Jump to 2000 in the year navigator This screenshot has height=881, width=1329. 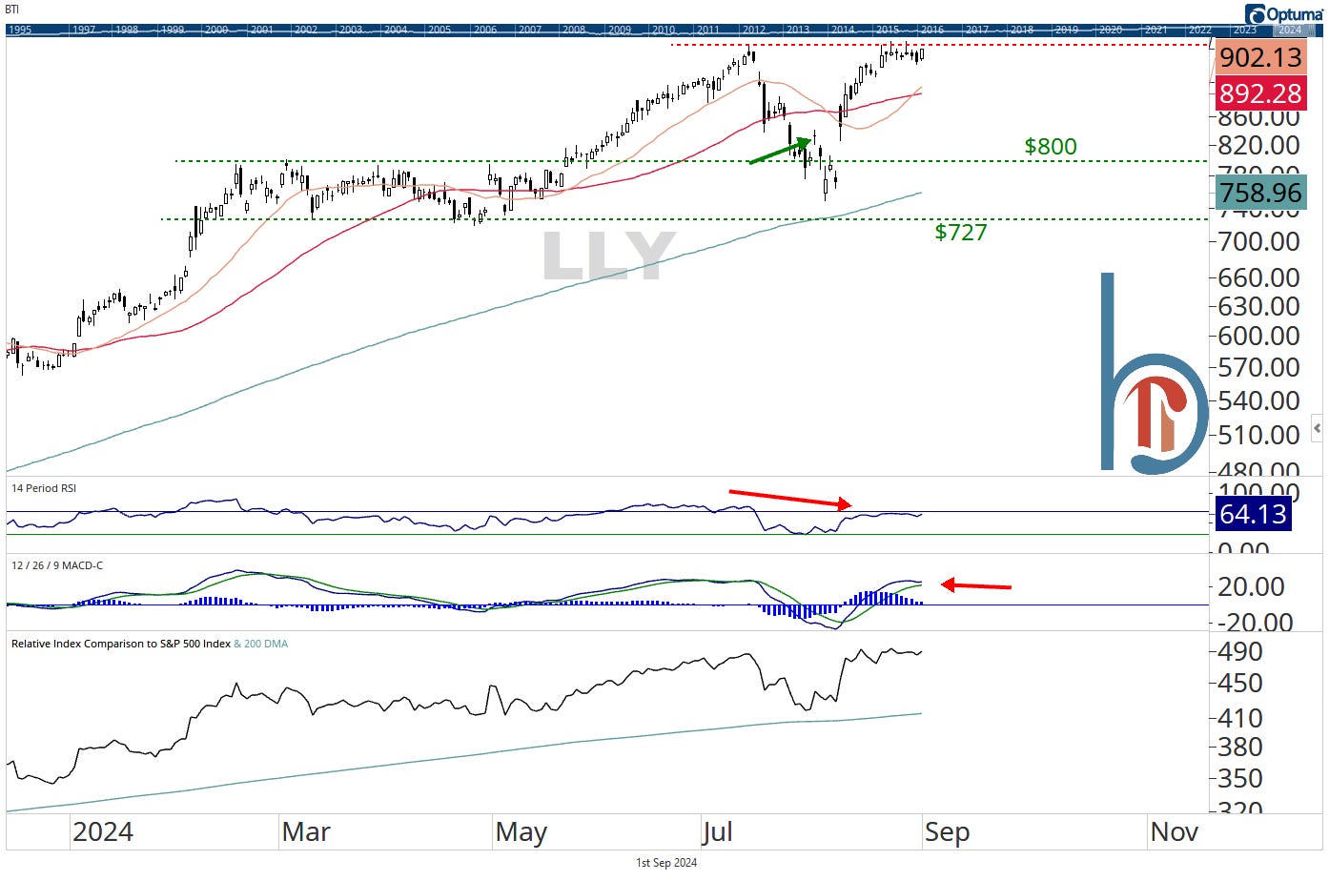click(217, 30)
